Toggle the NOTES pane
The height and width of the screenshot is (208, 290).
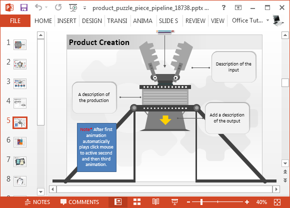37,202
